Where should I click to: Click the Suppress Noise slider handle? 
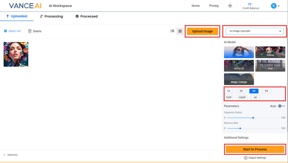(253, 118)
